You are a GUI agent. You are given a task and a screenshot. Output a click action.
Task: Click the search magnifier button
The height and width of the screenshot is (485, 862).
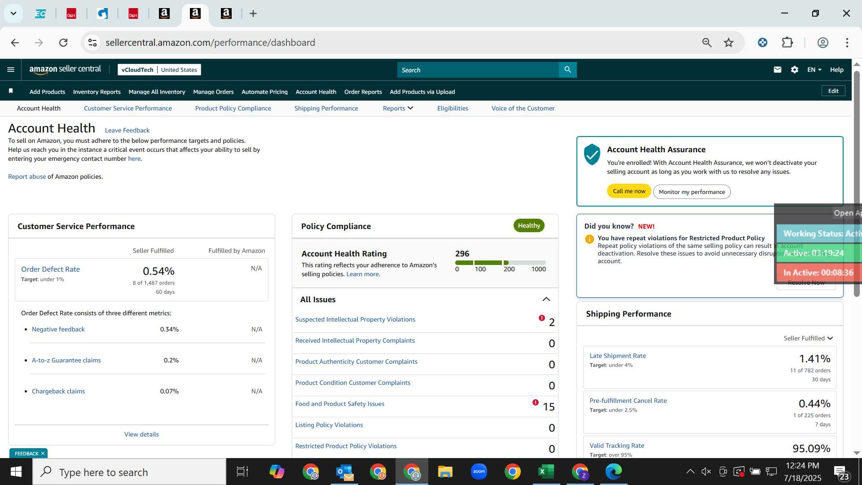coord(567,70)
